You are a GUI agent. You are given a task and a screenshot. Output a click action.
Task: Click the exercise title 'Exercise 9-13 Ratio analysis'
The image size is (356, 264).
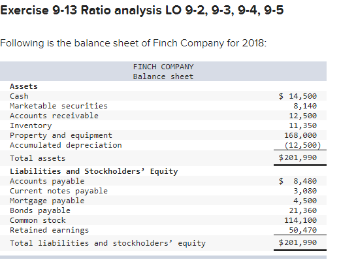[x=81, y=10]
